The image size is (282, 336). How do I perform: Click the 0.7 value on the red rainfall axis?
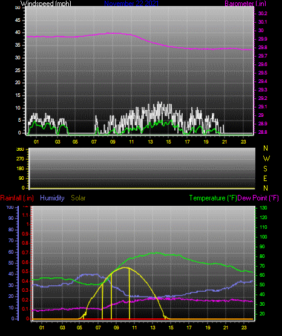(25, 252)
